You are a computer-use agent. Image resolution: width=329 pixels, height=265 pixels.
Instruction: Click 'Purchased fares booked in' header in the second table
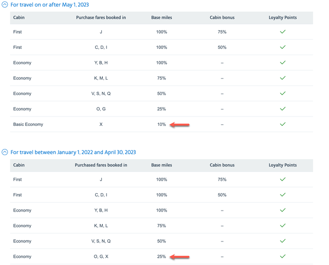(101, 165)
